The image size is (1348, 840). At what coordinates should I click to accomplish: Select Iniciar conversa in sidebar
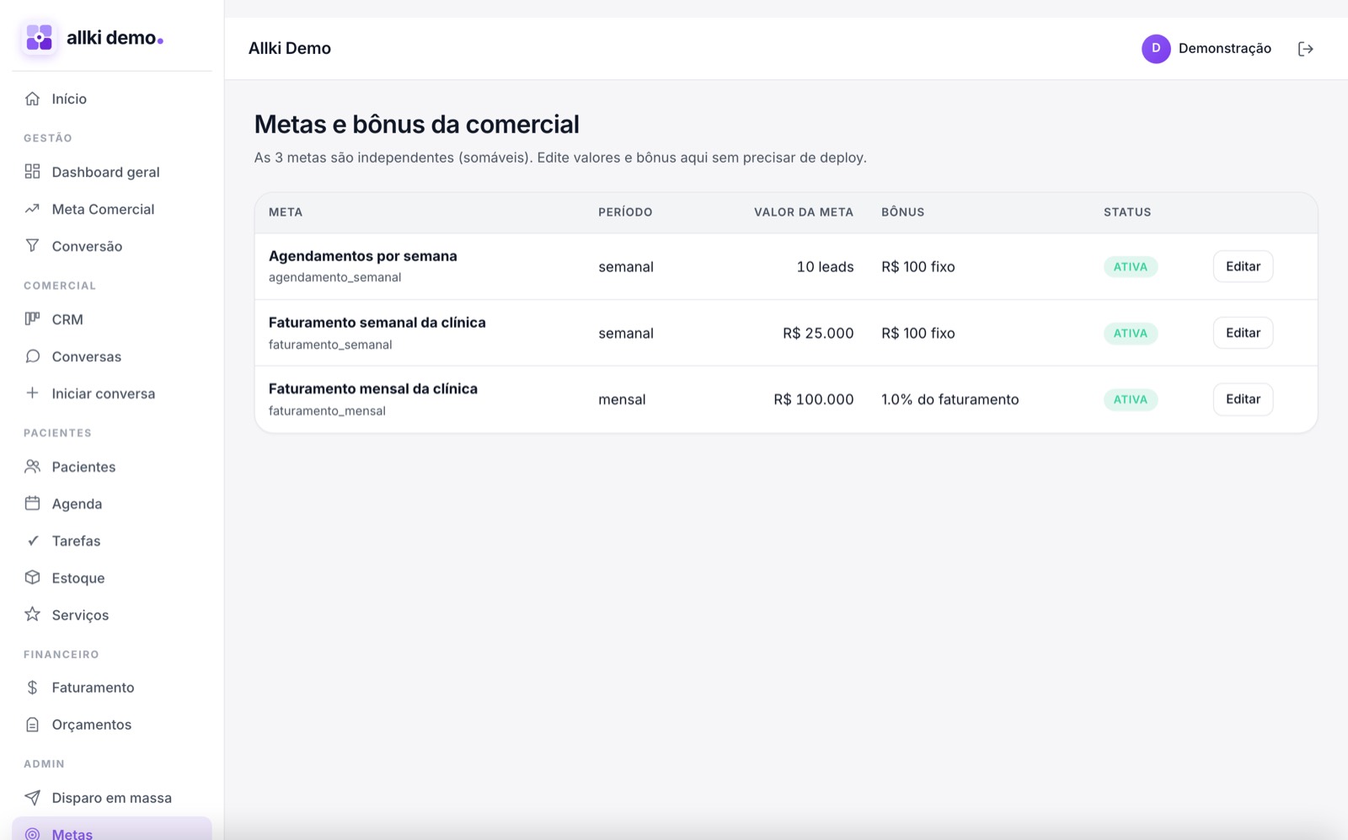112,393
